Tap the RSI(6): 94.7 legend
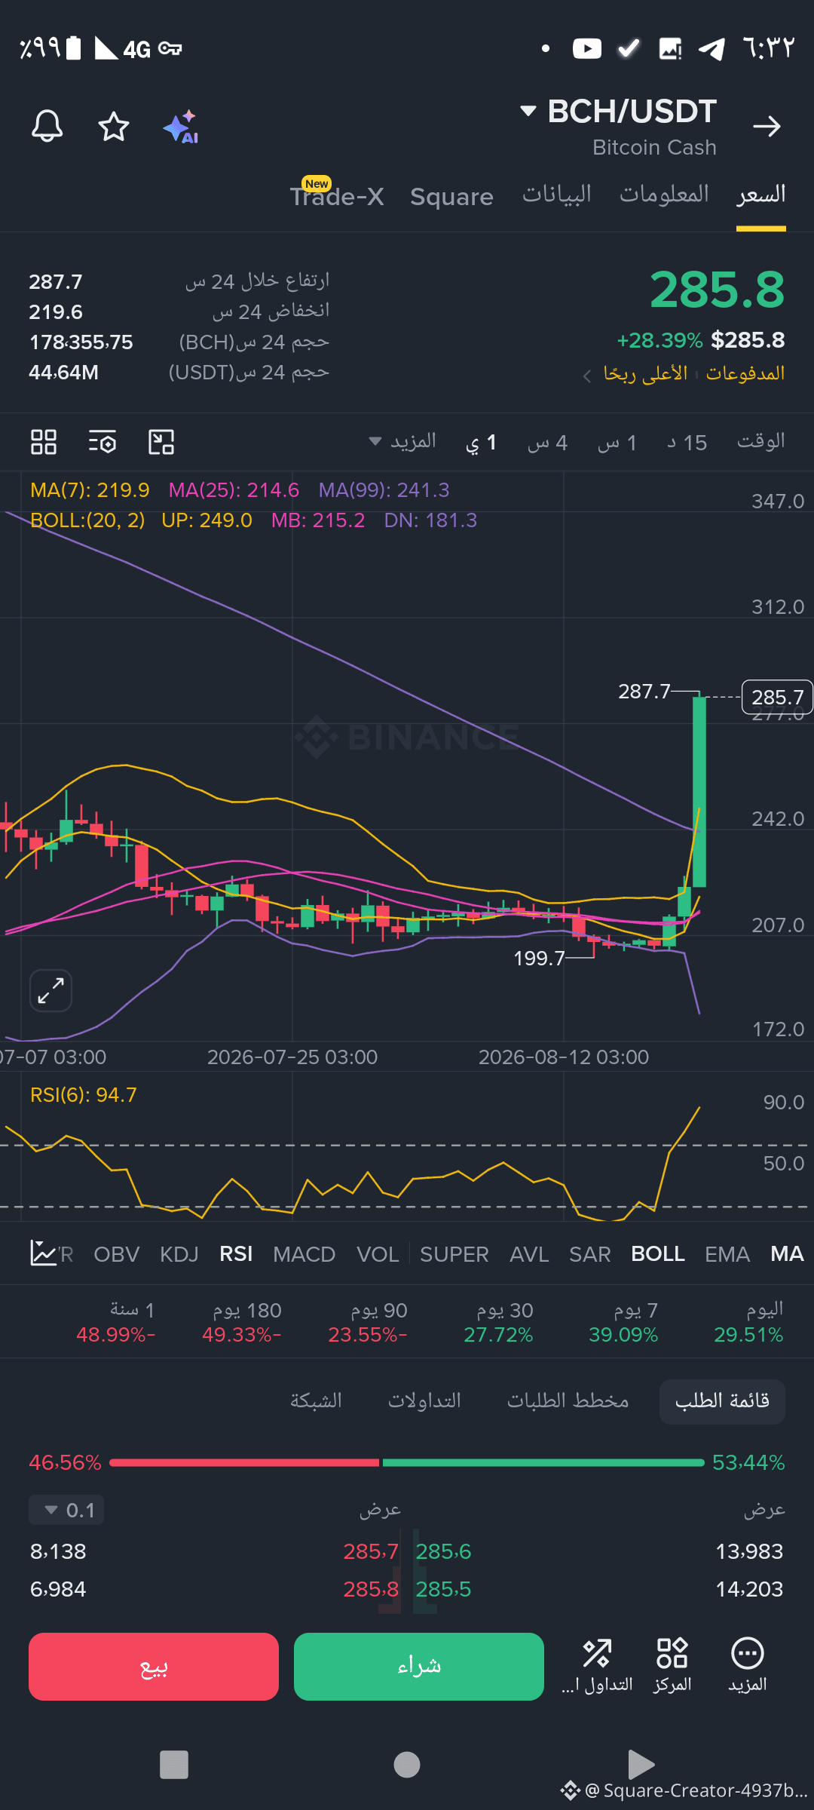 (84, 1095)
